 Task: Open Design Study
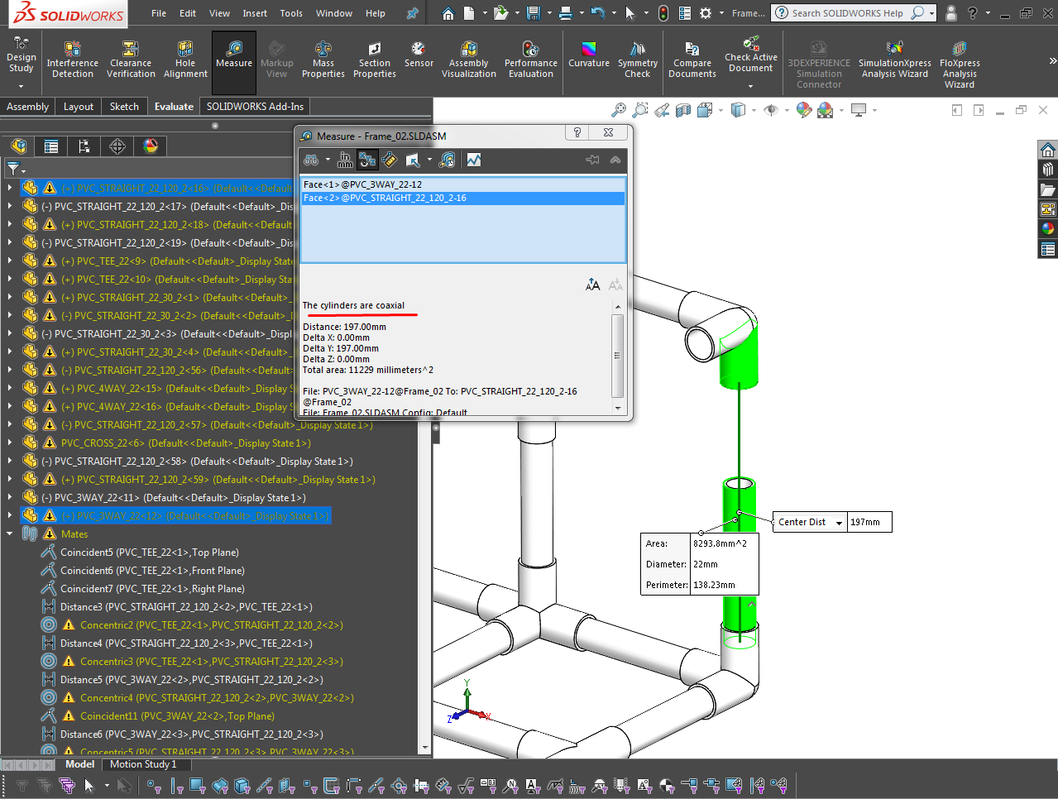coord(22,54)
